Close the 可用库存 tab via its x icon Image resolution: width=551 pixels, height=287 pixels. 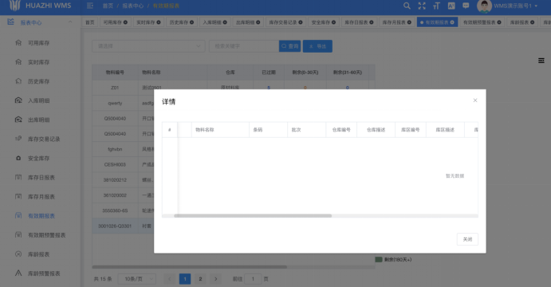125,22
